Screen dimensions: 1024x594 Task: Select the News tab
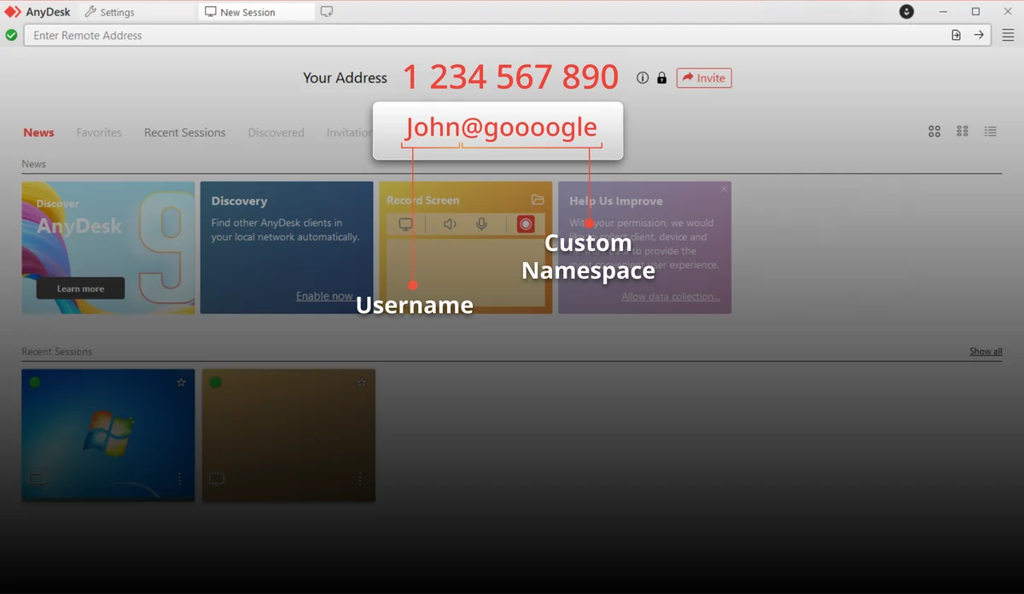pos(38,132)
